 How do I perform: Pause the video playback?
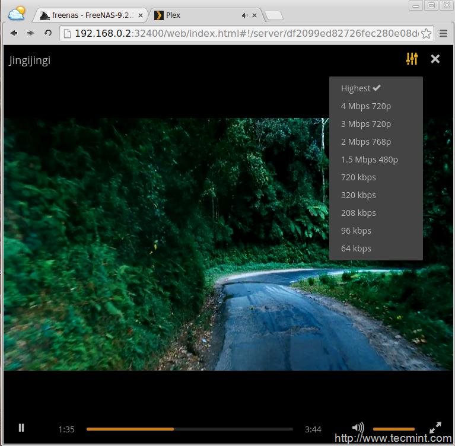pos(21,428)
